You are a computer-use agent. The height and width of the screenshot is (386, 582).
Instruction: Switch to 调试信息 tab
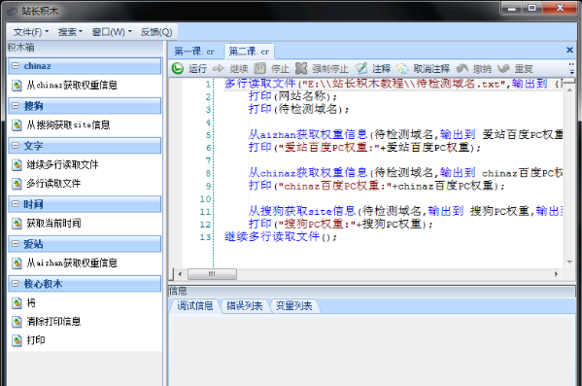[x=195, y=305]
